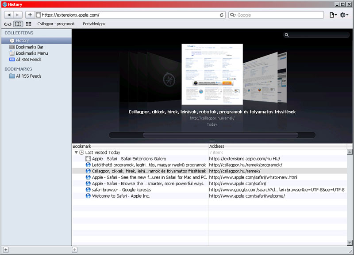Image resolution: width=354 pixels, height=255 pixels.
Task: Click the Csillagpor page thumbnail in Cover Flow
Action: tap(212, 74)
